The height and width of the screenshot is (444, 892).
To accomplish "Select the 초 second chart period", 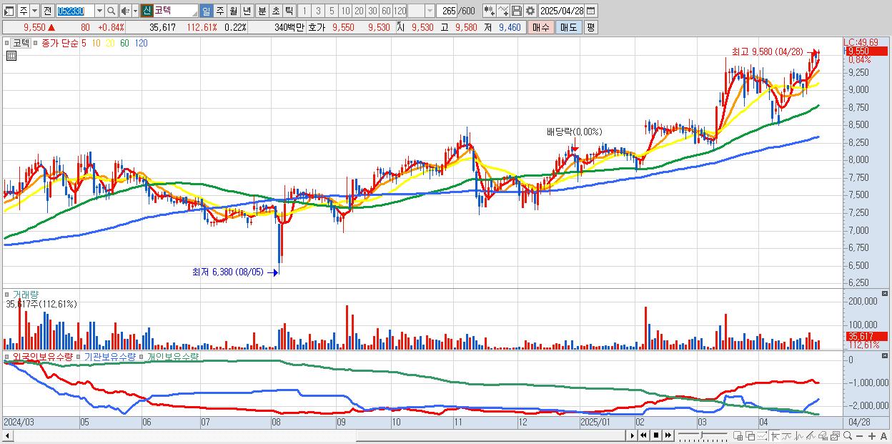I will pyautogui.click(x=275, y=11).
